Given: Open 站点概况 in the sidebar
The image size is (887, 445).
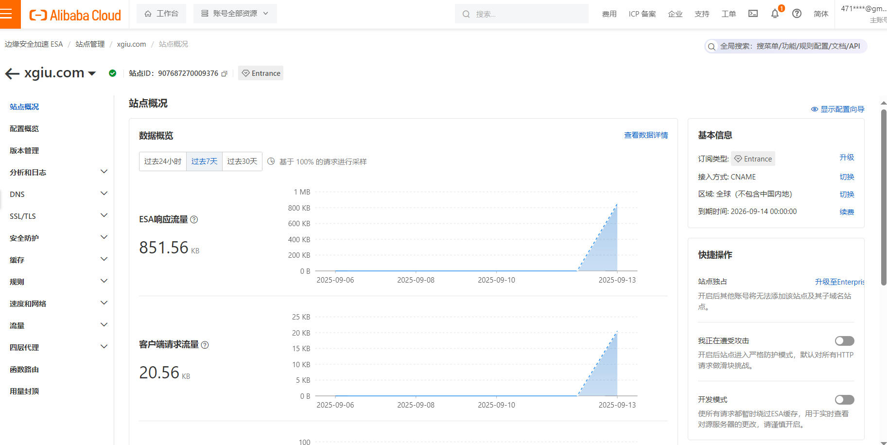Looking at the screenshot, I should click(x=24, y=107).
